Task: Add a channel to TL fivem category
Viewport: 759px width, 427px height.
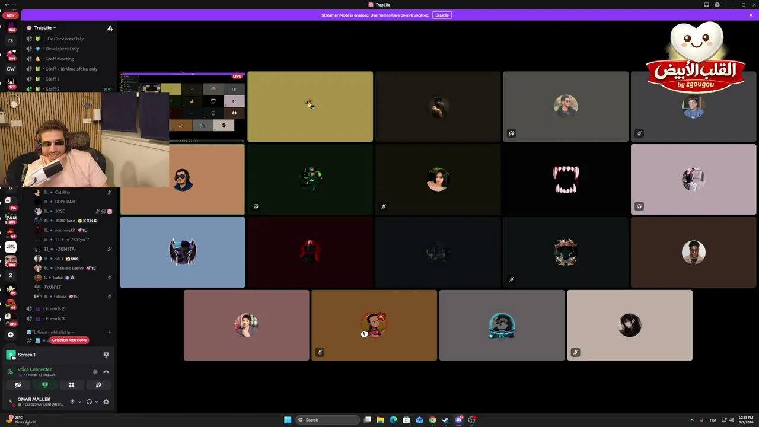Action: click(x=110, y=332)
